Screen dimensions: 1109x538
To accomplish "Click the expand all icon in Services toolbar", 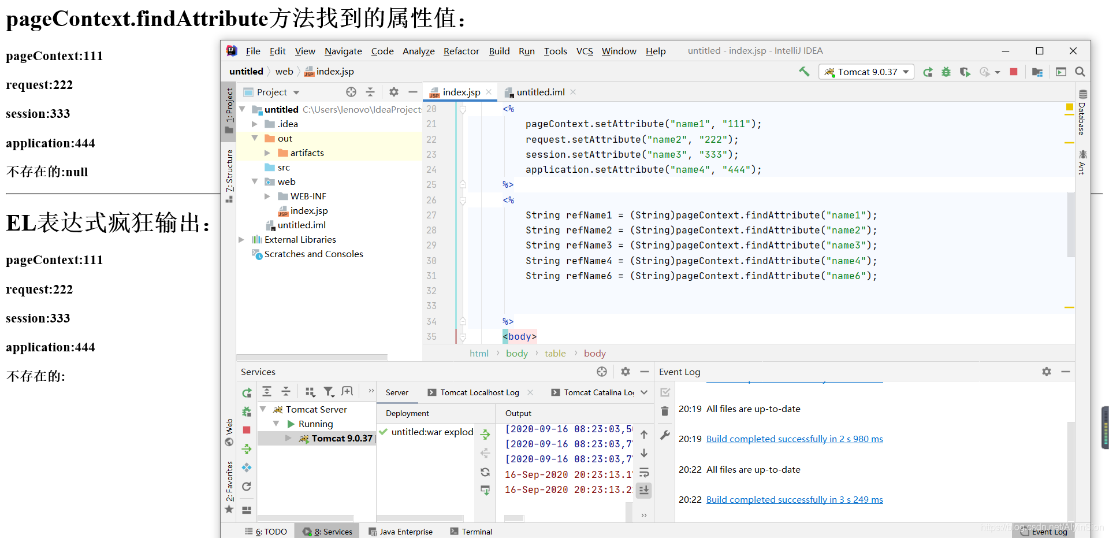I will pyautogui.click(x=267, y=391).
